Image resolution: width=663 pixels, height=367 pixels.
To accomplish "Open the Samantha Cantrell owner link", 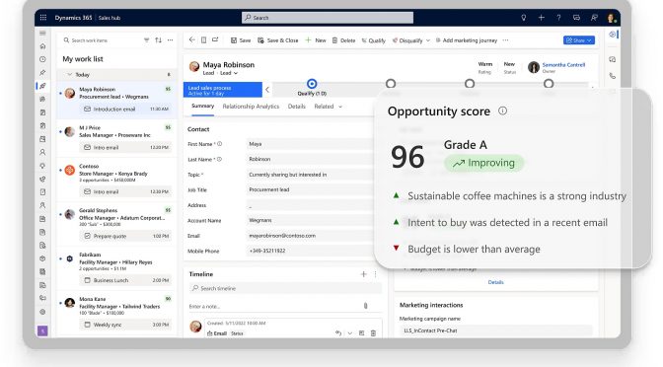I will coord(563,65).
